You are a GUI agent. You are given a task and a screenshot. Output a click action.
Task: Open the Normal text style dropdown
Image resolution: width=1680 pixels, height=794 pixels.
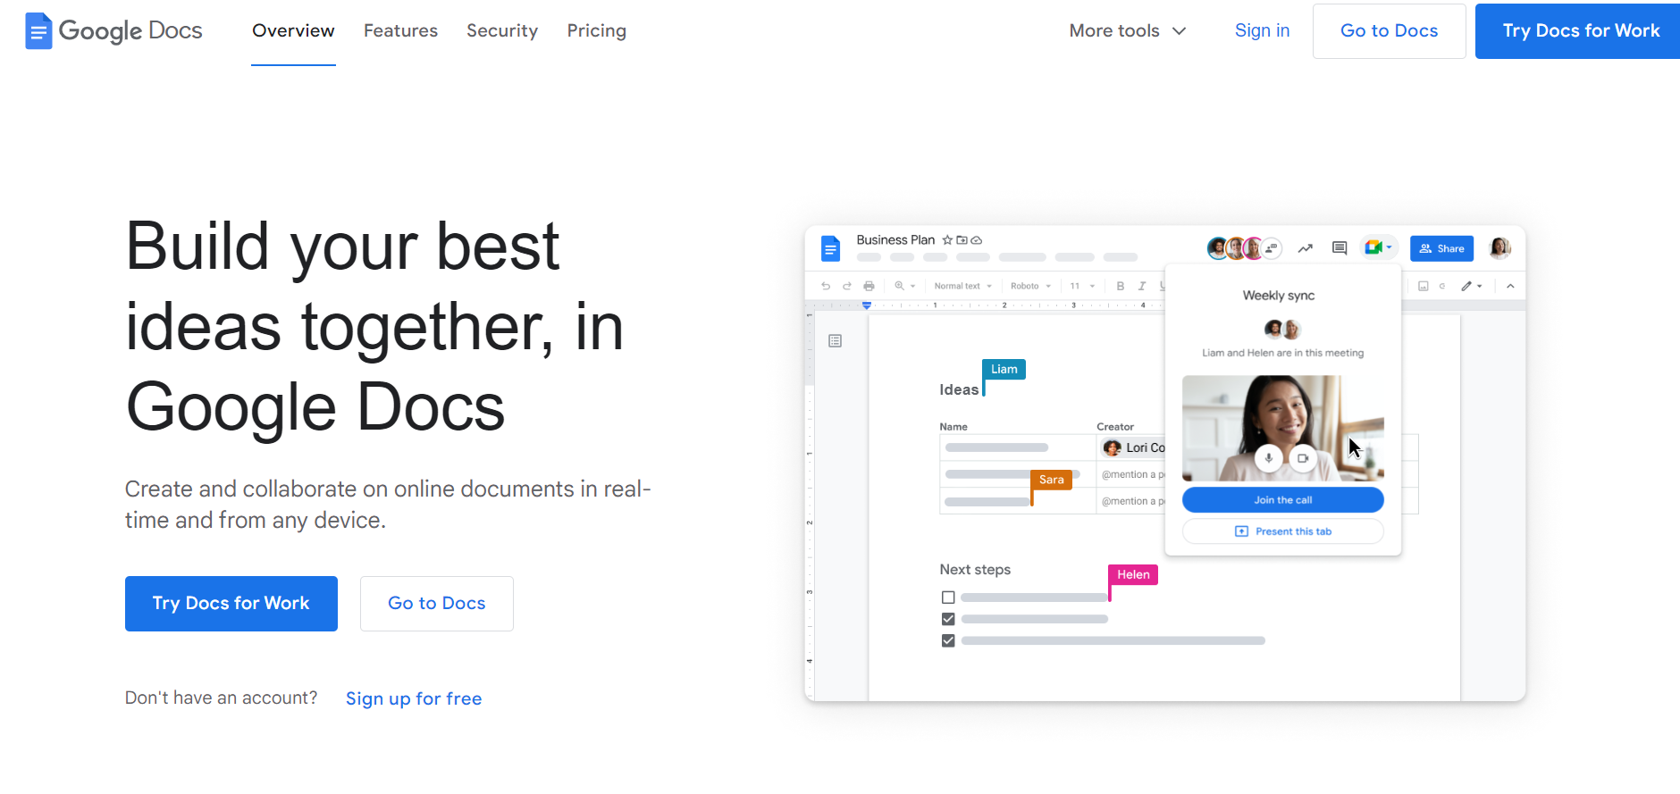[963, 286]
